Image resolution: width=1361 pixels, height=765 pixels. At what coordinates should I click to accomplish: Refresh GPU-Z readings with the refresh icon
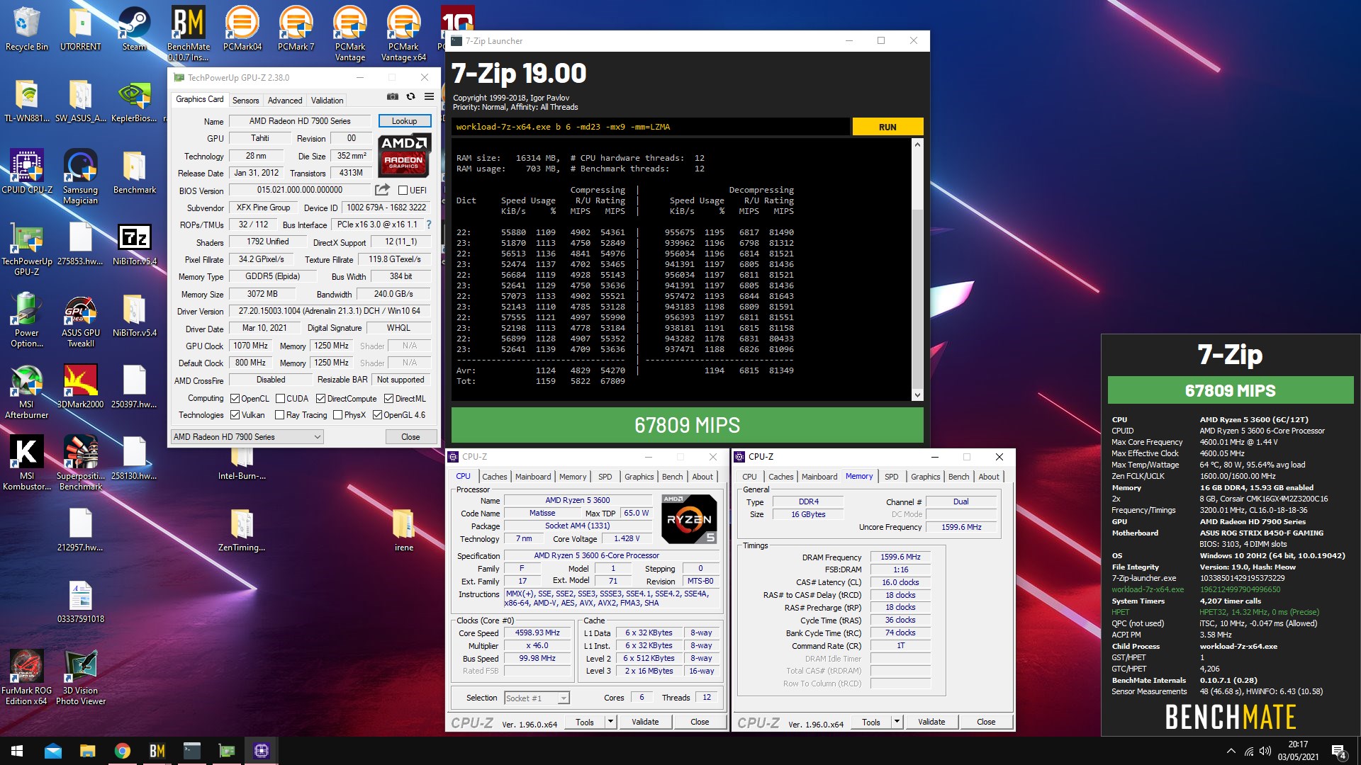pyautogui.click(x=410, y=96)
